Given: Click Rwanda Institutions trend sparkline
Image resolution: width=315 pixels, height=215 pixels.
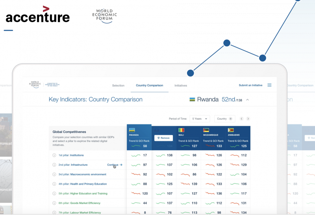Looking at the screenshot, I should 135,155.
